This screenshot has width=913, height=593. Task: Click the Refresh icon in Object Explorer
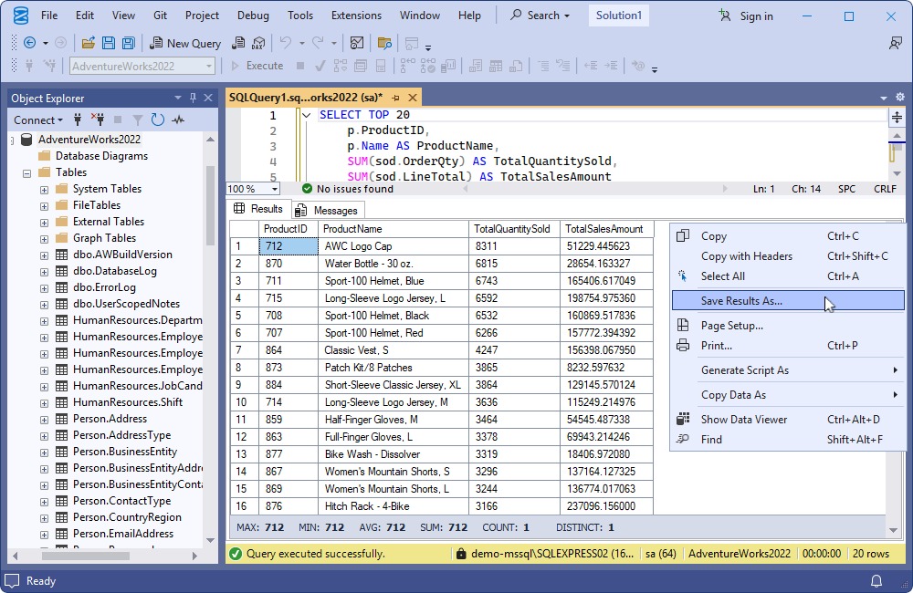click(x=158, y=120)
